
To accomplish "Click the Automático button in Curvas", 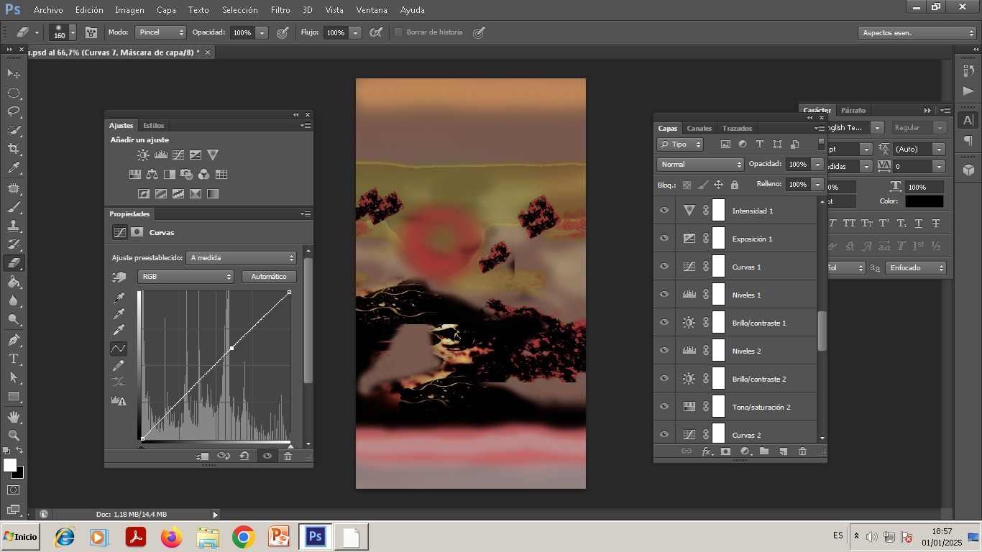I will pos(269,277).
